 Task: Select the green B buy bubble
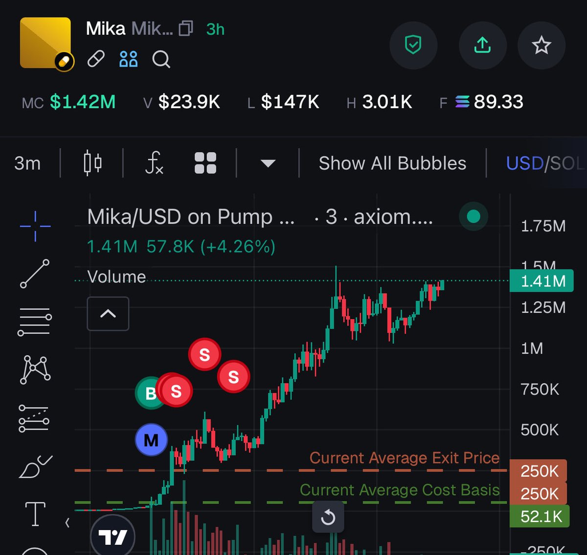[148, 393]
